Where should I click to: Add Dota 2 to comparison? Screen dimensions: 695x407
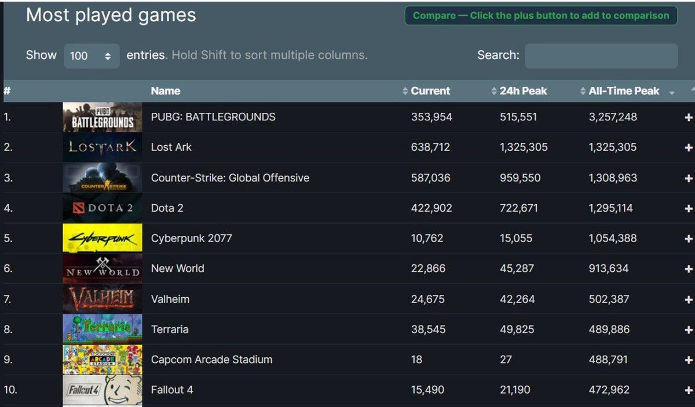pos(689,208)
